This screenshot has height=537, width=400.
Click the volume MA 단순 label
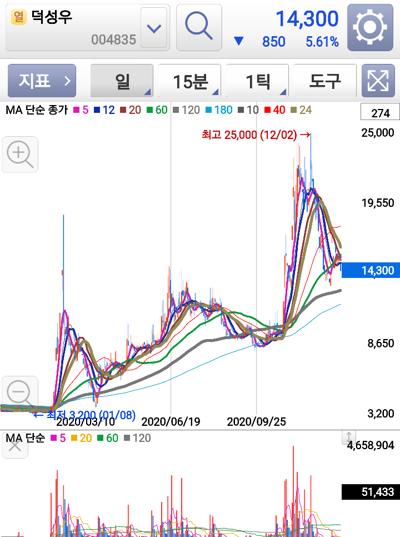click(x=26, y=437)
